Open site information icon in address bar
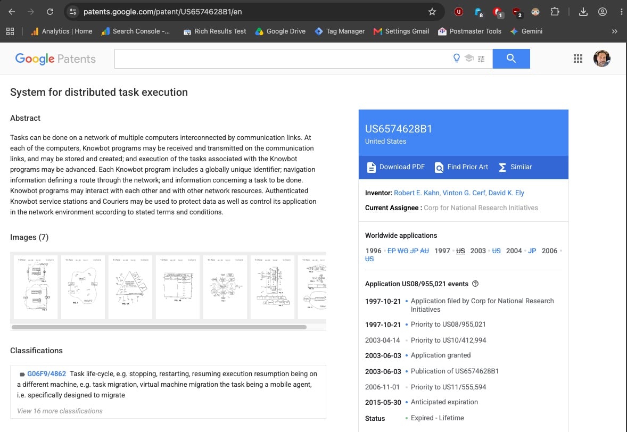This screenshot has height=432, width=627. tap(73, 12)
